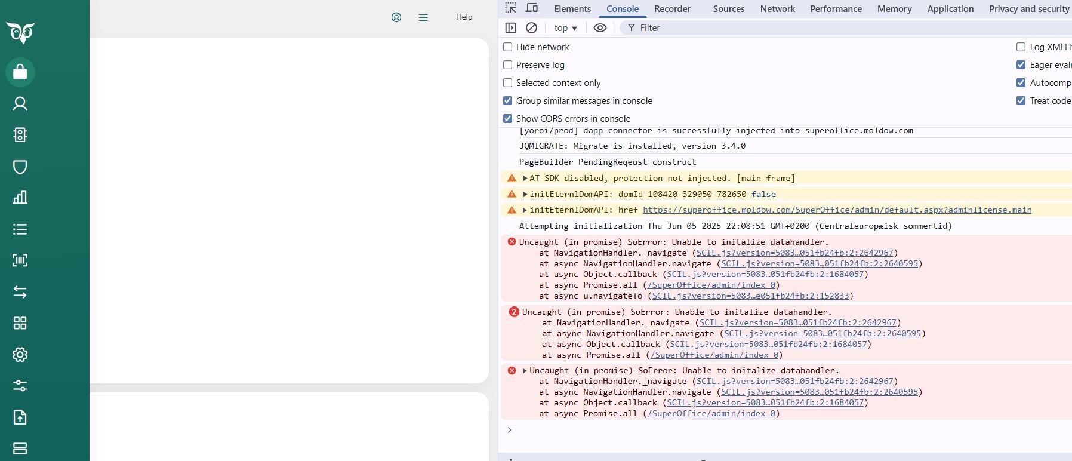Uncheck Group similar messages in console
Screen dimensions: 1072x461
[x=508, y=101]
